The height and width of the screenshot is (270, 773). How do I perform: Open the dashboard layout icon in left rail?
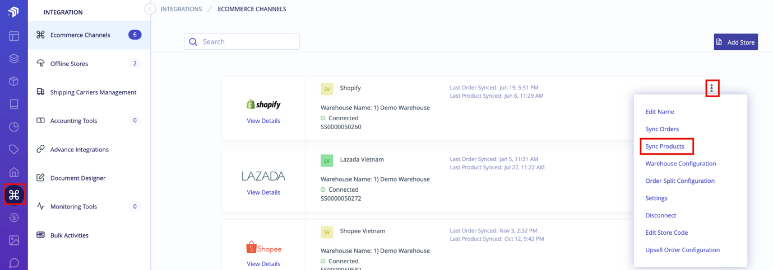coord(14,36)
